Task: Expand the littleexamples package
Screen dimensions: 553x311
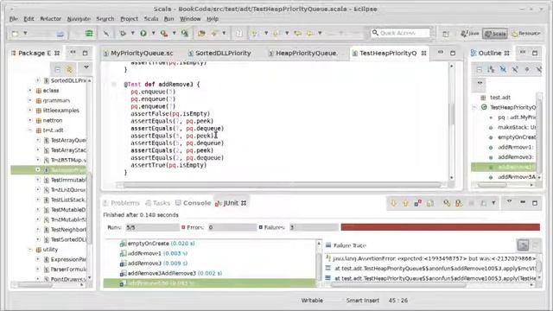Action: pyautogui.click(x=30, y=111)
